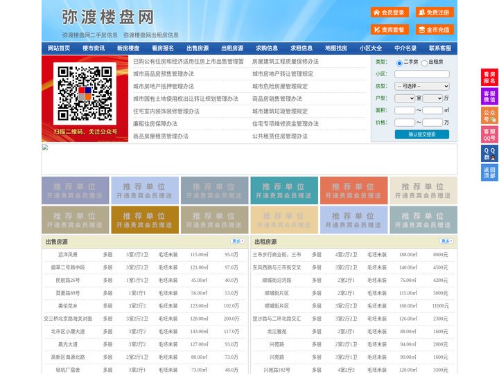Open the 室 room count dropdown

coord(405,98)
